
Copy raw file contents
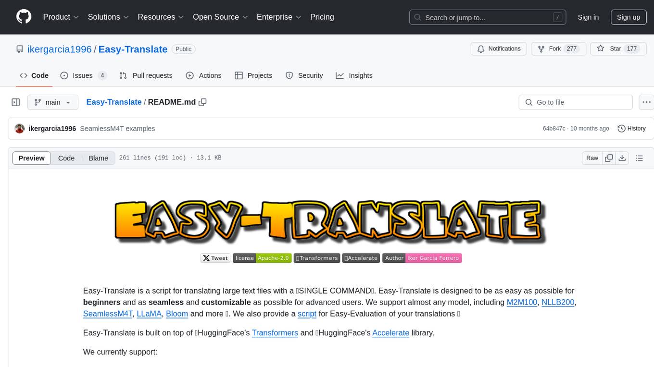coord(609,158)
